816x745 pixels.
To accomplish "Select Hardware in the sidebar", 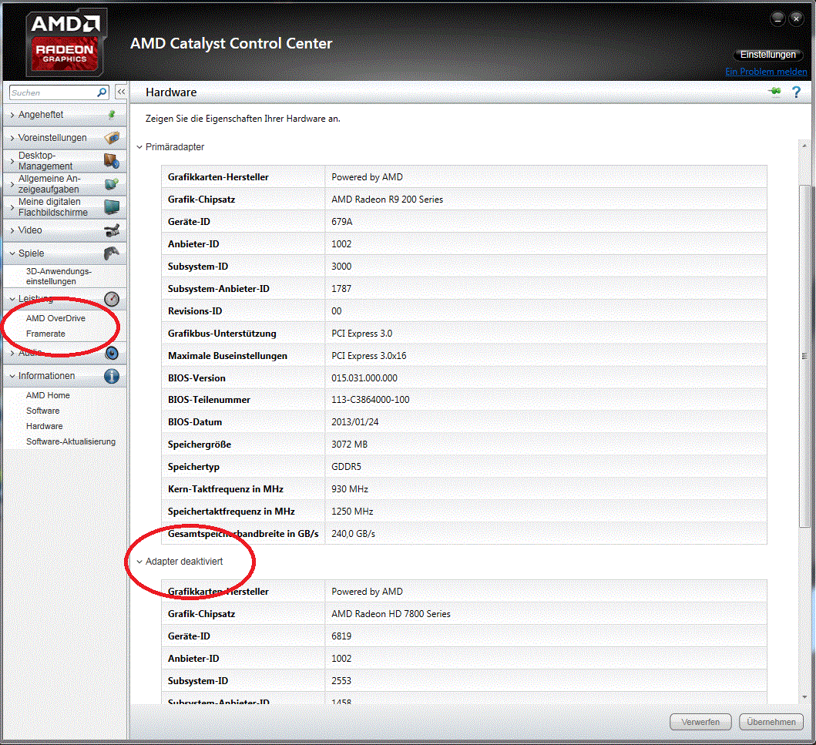I will (x=44, y=426).
